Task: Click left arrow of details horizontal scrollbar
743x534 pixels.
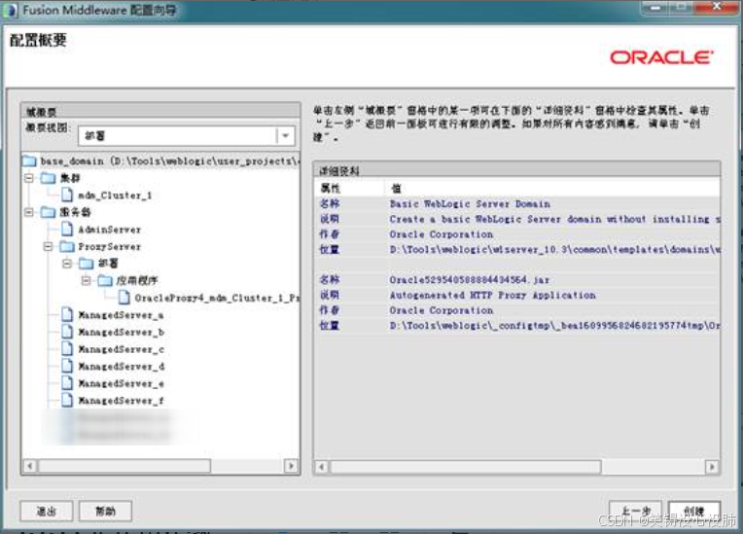Action: (322, 467)
